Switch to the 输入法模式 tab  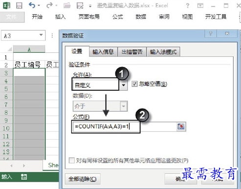[163, 52]
